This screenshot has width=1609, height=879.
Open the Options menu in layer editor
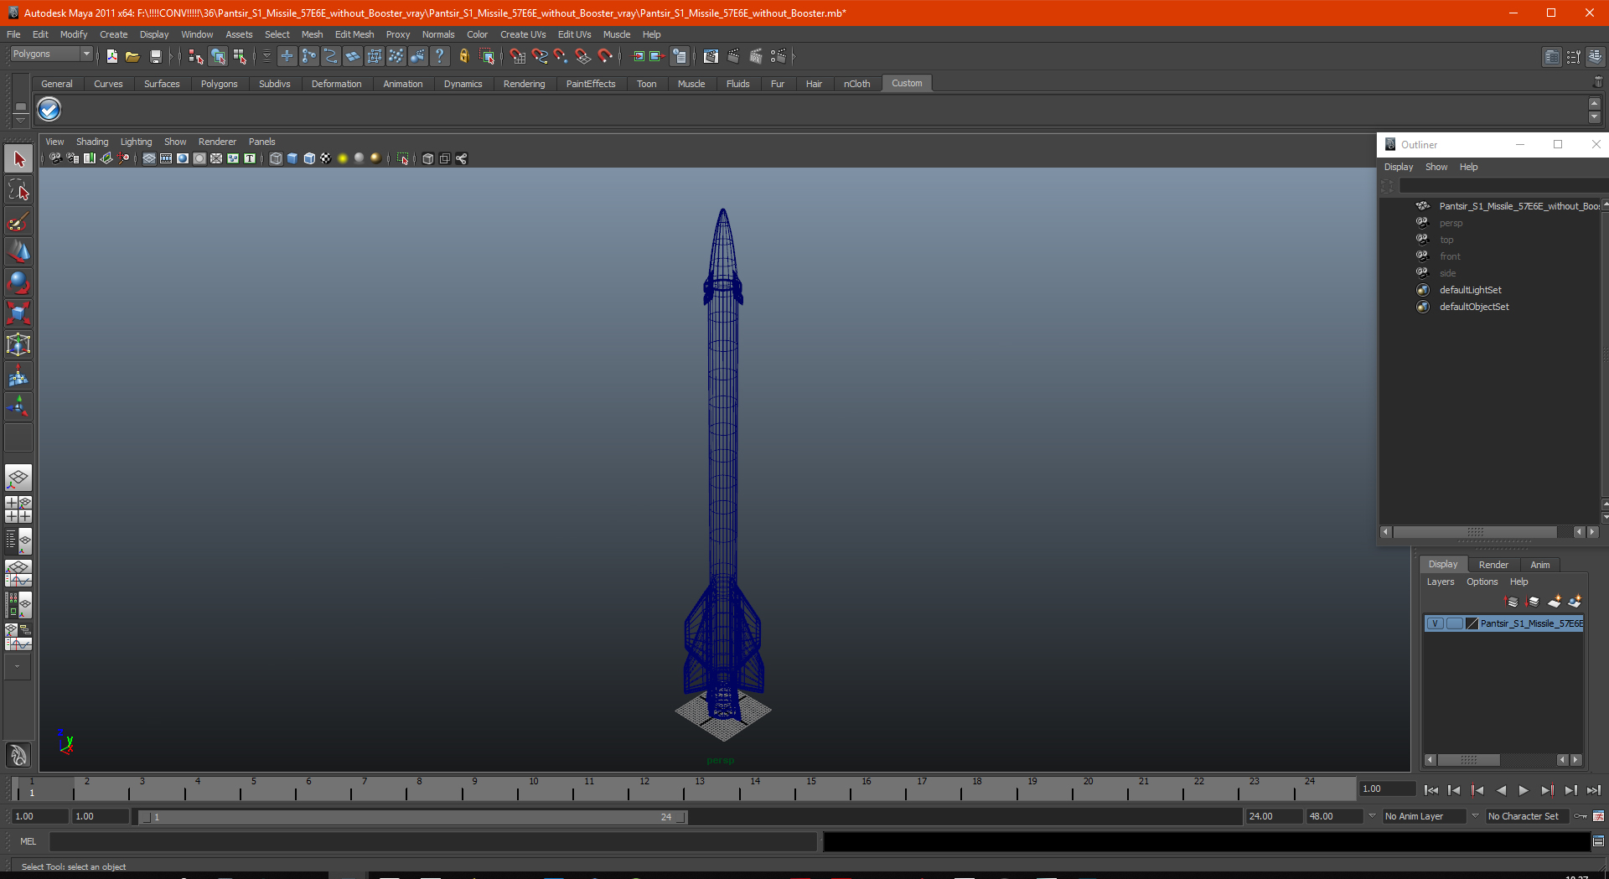pos(1482,582)
